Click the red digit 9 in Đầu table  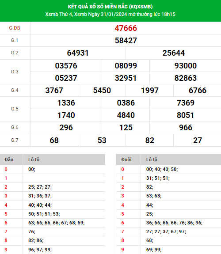(6, 250)
